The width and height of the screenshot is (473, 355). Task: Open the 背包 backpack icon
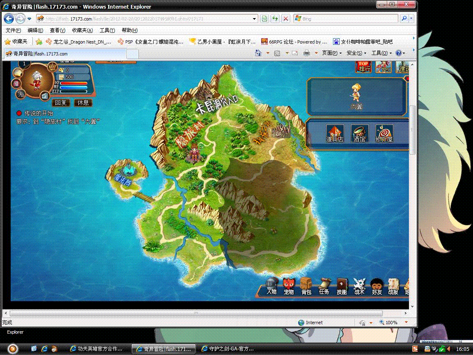(306, 286)
